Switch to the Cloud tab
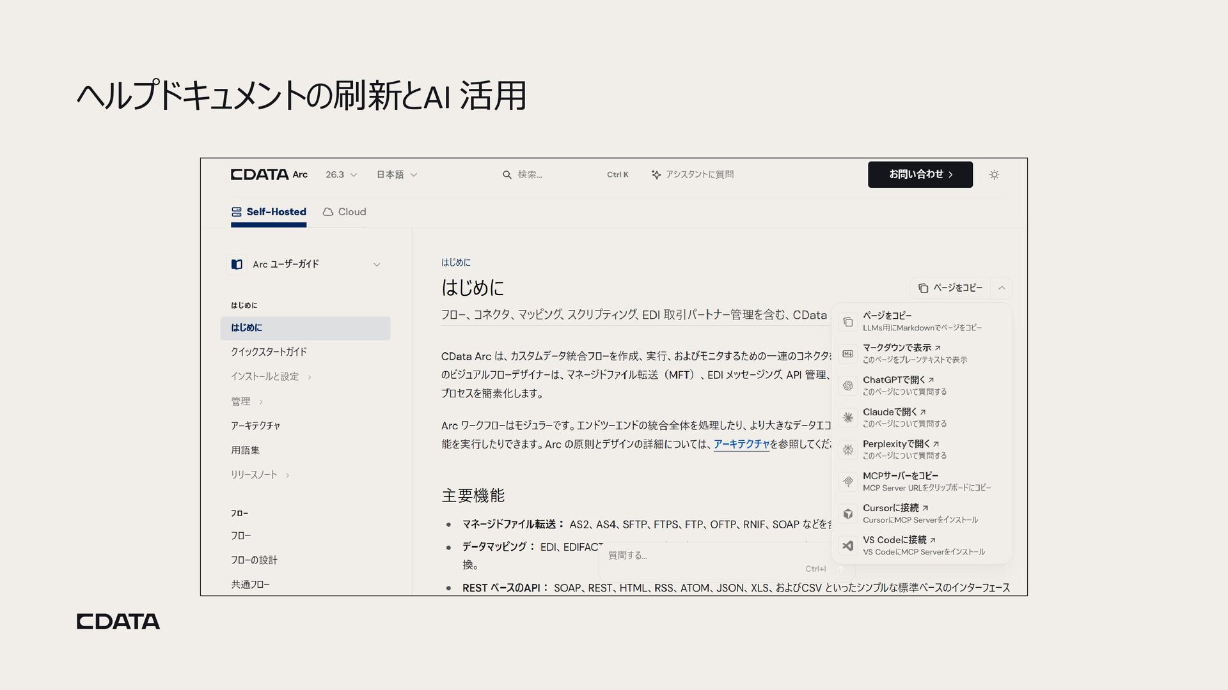Image resolution: width=1228 pixels, height=690 pixels. [345, 211]
